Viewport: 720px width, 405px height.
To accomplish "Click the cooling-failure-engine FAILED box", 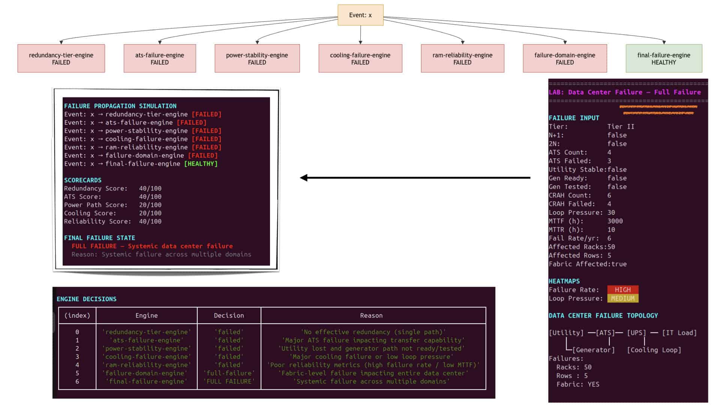I will pos(360,58).
